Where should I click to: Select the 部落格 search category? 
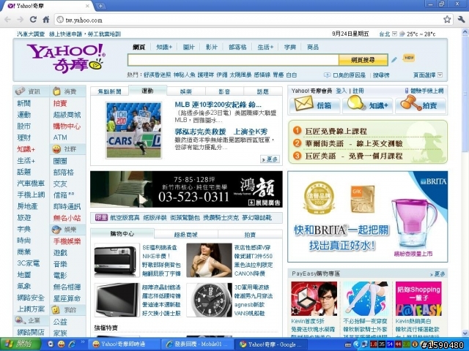pos(237,47)
